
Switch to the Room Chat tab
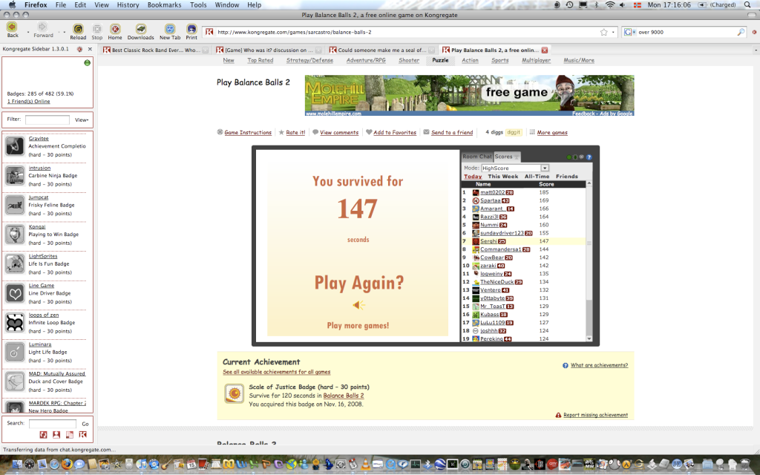click(477, 157)
